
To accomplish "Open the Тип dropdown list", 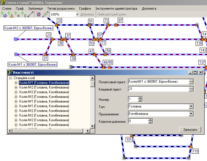I will tap(191, 107).
